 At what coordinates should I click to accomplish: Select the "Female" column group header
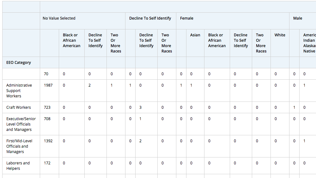[187, 18]
